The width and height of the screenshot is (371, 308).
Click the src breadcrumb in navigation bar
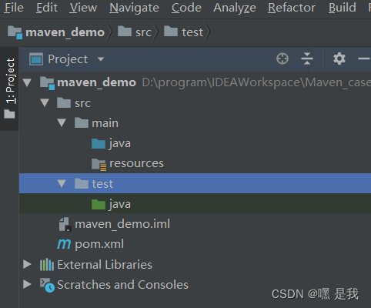(135, 32)
